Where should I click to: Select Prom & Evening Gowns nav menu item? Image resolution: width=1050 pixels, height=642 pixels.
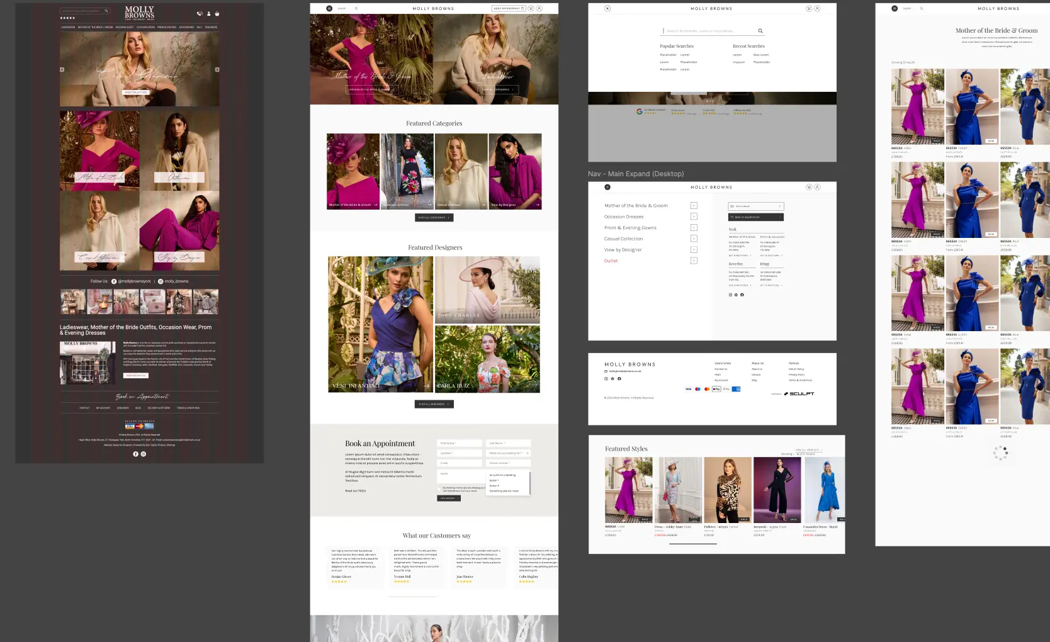click(x=630, y=228)
